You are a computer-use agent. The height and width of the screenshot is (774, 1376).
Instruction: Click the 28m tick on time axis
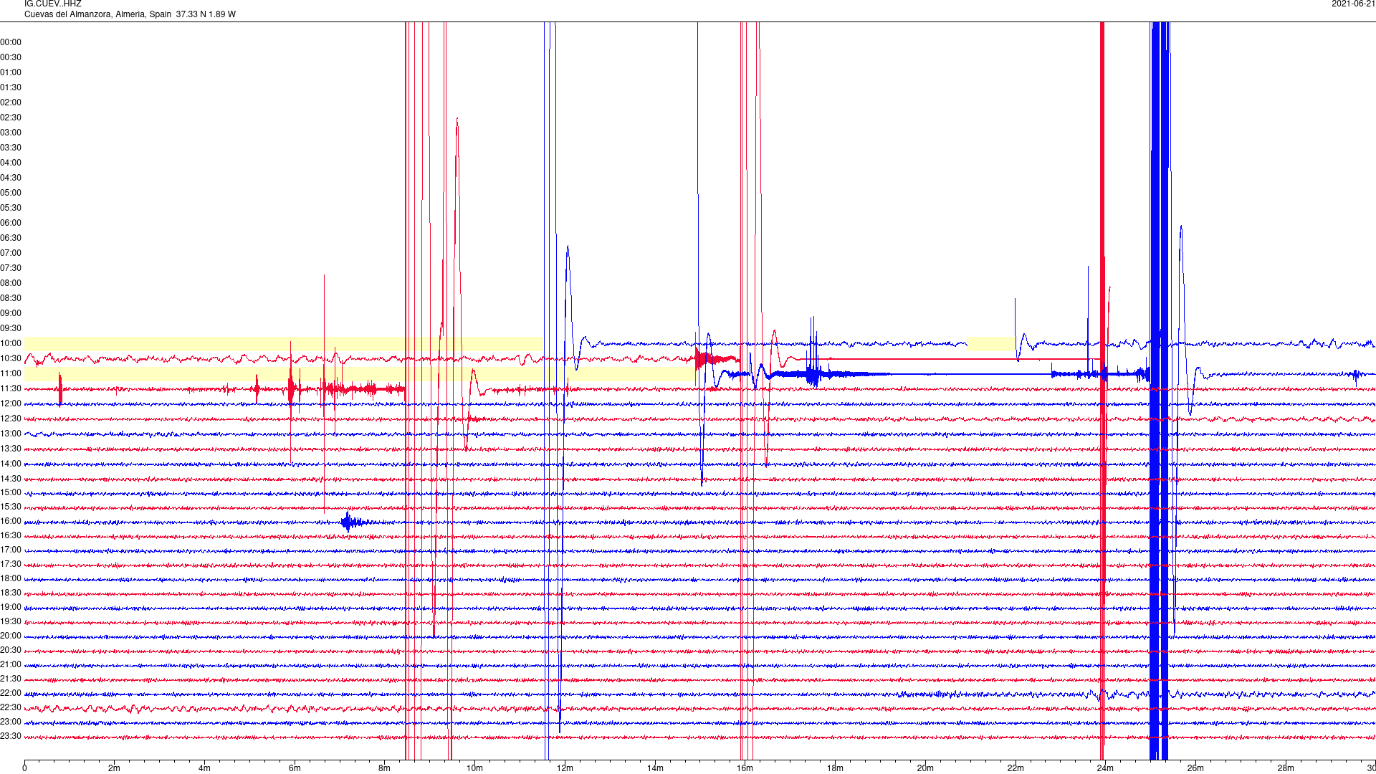(1286, 768)
